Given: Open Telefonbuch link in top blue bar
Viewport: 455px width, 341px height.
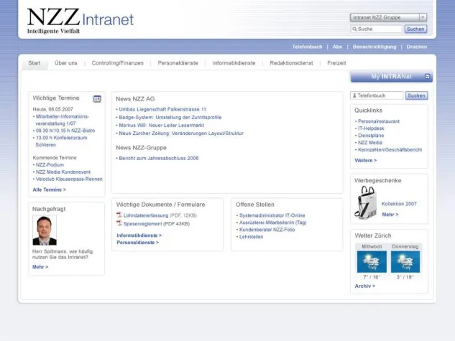Looking at the screenshot, I should point(307,47).
